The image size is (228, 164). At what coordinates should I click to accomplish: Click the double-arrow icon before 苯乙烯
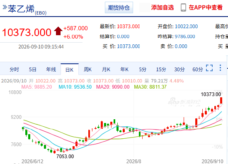(x=5, y=7)
